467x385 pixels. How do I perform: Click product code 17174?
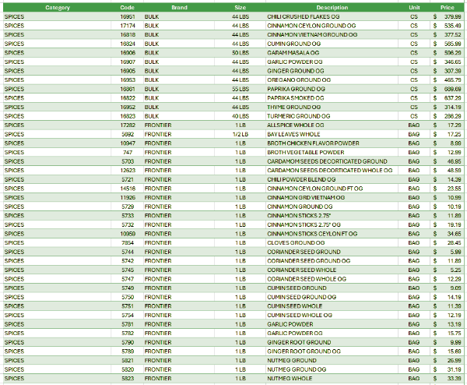coord(128,25)
